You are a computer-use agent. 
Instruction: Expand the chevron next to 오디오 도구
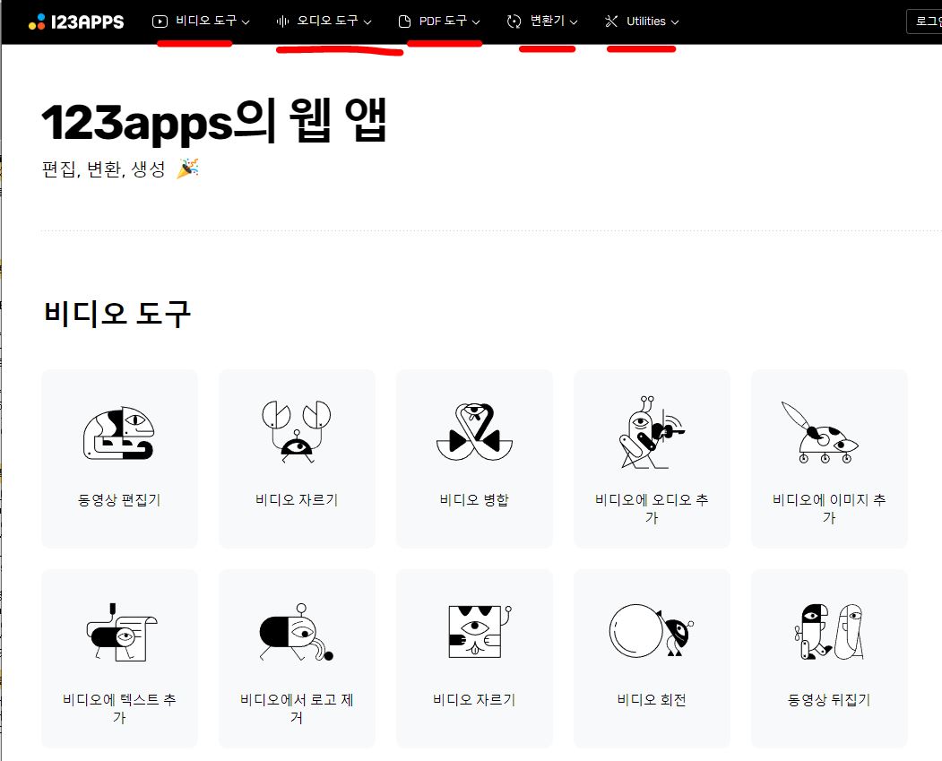click(367, 22)
